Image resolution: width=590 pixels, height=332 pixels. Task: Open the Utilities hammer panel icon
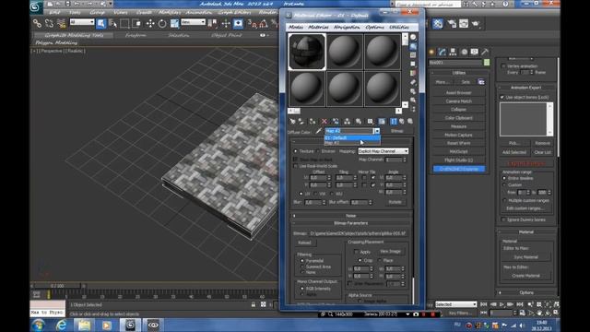485,52
